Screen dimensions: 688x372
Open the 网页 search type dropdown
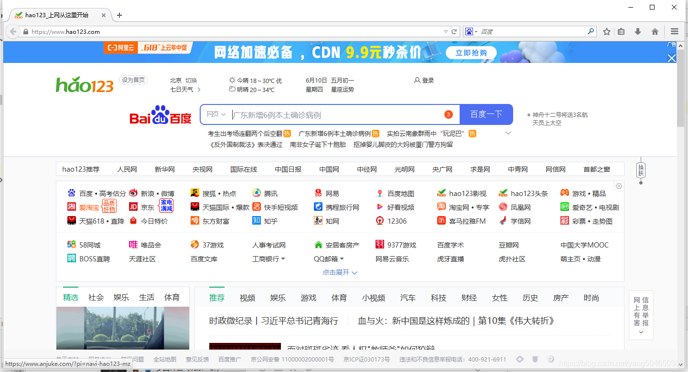[x=216, y=114]
